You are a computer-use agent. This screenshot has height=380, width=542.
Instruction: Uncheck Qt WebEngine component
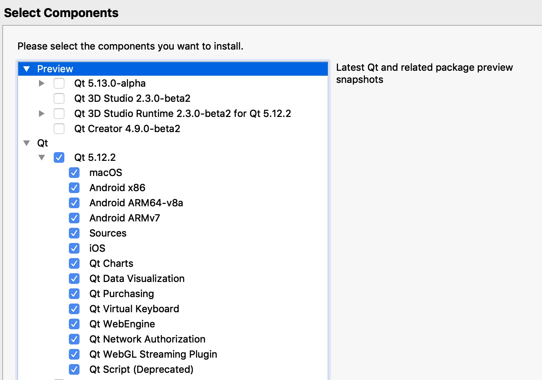pyautogui.click(x=74, y=324)
